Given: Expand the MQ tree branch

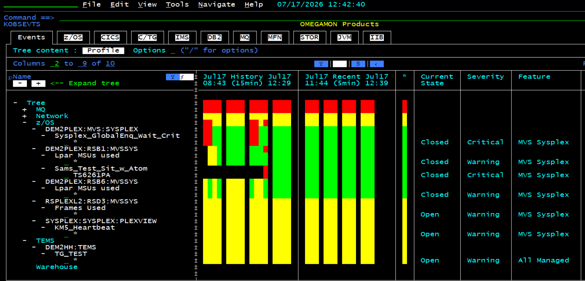Looking at the screenshot, I should pyautogui.click(x=24, y=109).
